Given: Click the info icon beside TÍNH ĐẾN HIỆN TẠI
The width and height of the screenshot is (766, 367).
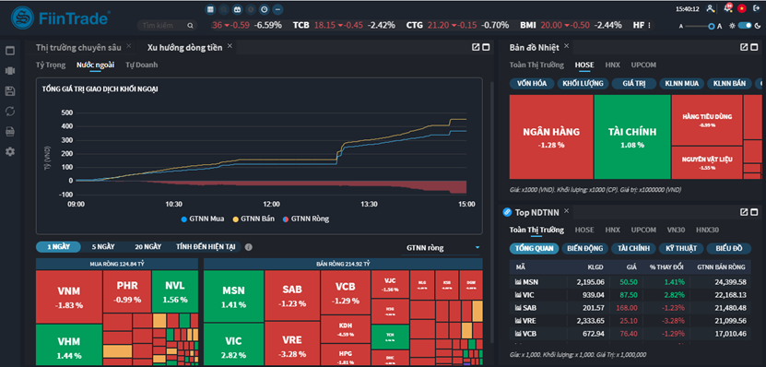Looking at the screenshot, I should (x=248, y=247).
